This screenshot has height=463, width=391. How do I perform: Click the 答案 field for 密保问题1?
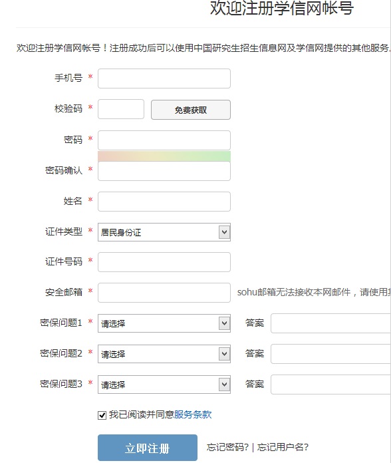pos(330,323)
